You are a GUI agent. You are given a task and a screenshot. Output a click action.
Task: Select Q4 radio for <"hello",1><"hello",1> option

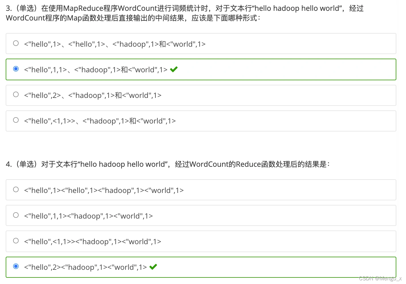click(16, 190)
